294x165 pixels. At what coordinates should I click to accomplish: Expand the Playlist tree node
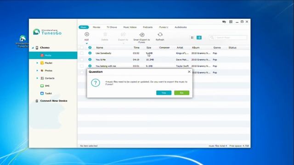point(37,63)
